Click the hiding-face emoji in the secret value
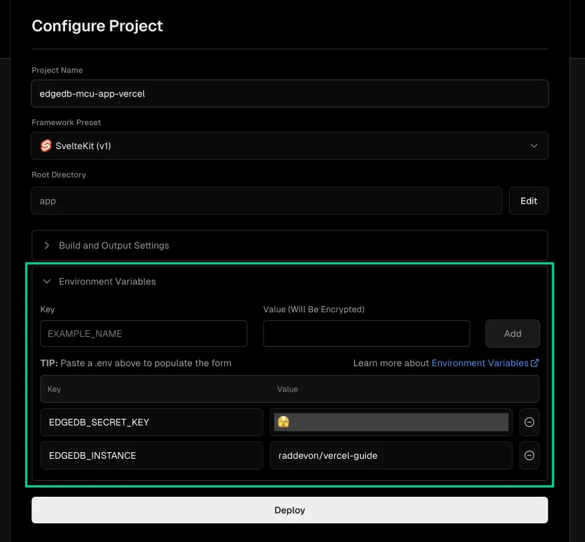 [284, 421]
